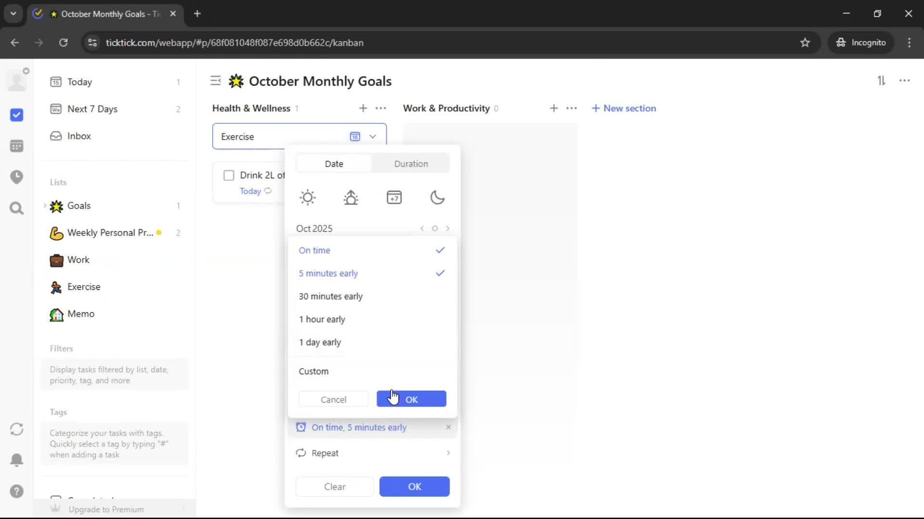
Task: Switch to the Duration tab
Action: click(411, 164)
